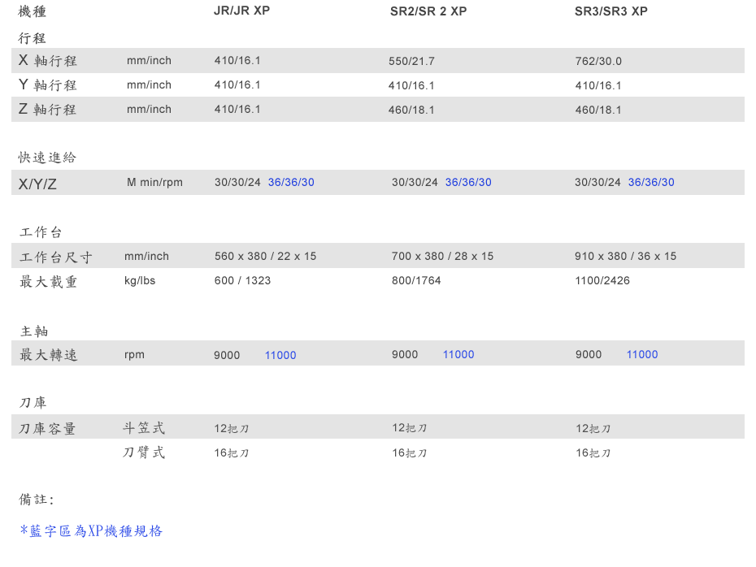
Task: Click blue 36/36/30 value under SR2
Action: pyautogui.click(x=468, y=182)
